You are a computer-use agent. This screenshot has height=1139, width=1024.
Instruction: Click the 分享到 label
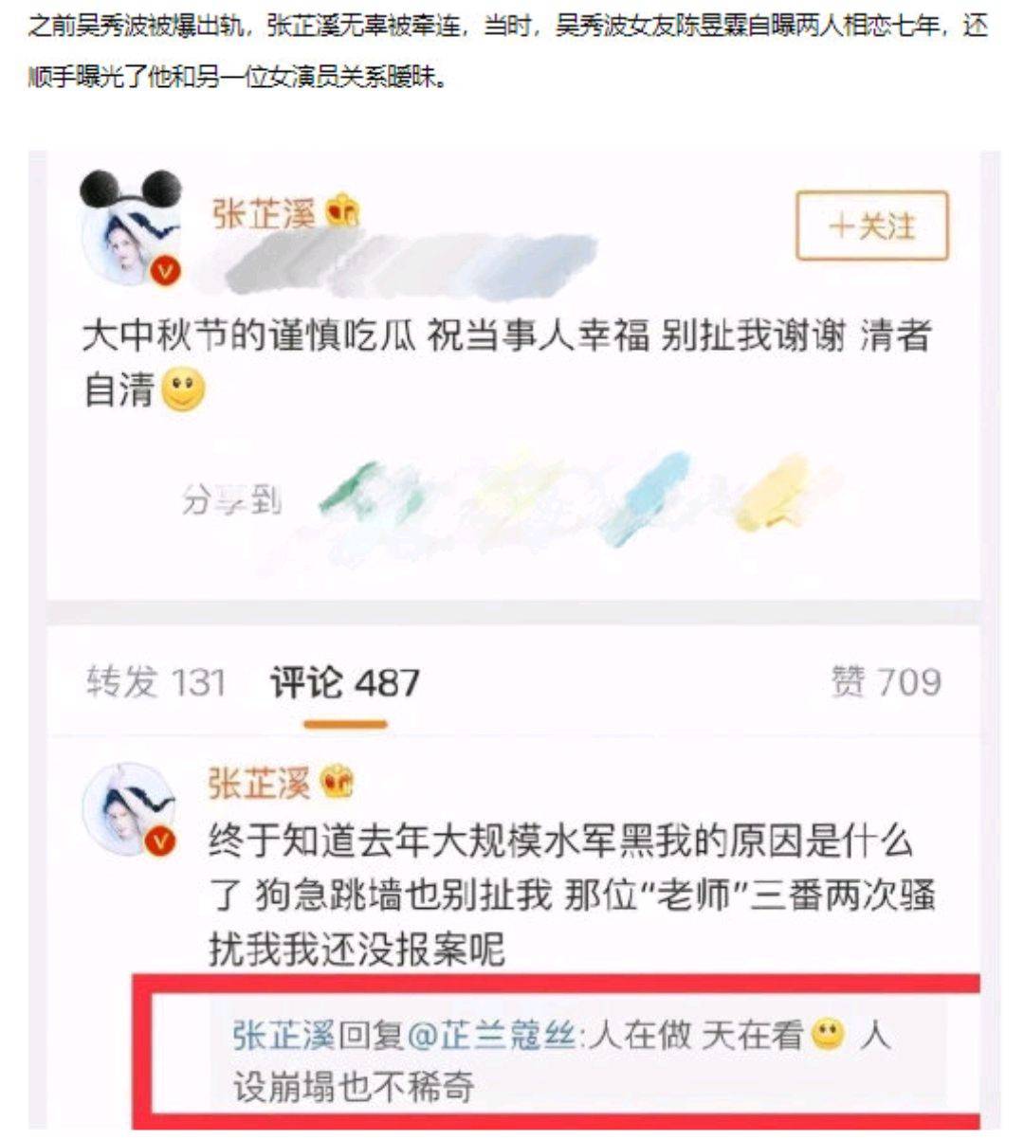[232, 499]
